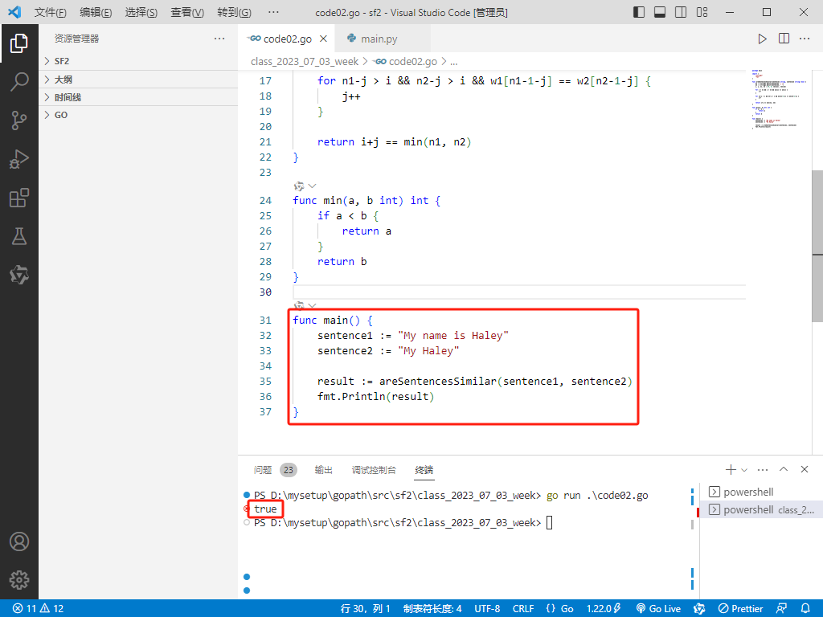Open the 编辑(E) menu

coord(96,12)
